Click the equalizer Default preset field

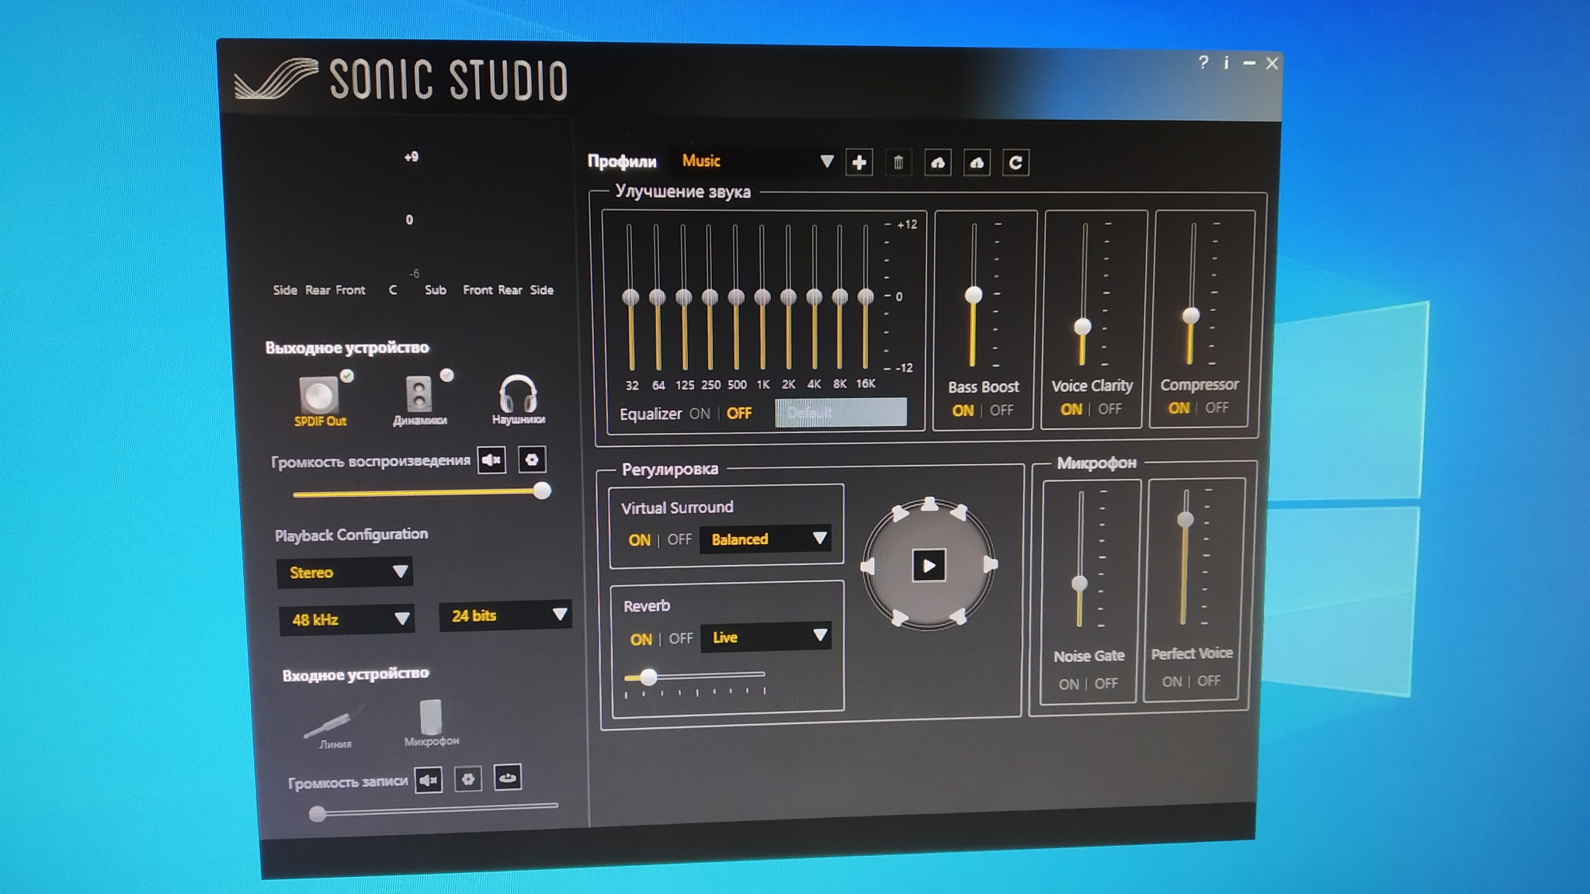841,412
